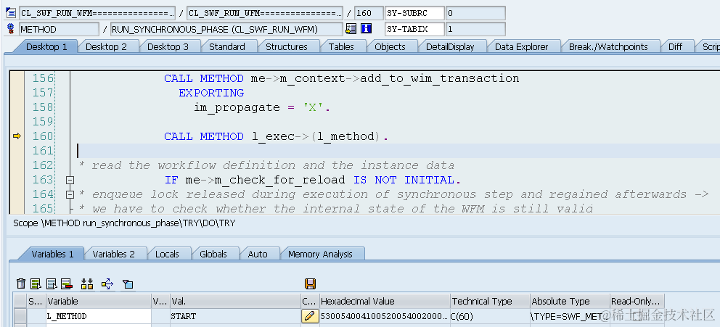The height and width of the screenshot is (327, 720).
Task: Click the Technical Type column header
Action: 490,302
